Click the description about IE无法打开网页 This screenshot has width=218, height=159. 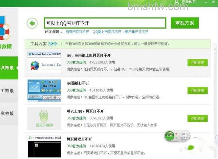coord(112,125)
